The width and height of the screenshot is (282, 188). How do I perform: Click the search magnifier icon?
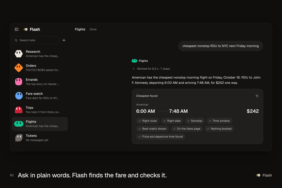(x=16, y=40)
